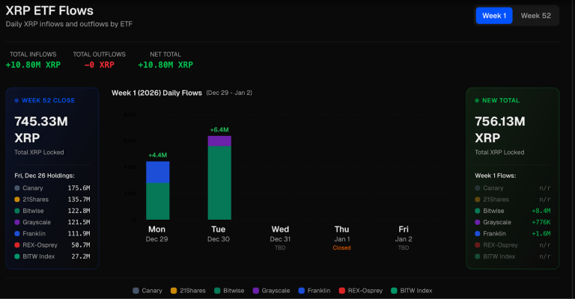Image resolution: width=575 pixels, height=299 pixels.
Task: Click the REX-Osprey row in Dec 26 Holdings
Action: 52,244
